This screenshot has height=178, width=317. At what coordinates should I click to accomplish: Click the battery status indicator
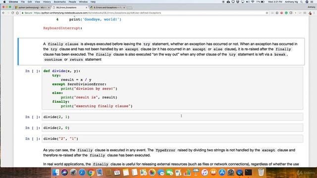click(x=261, y=2)
